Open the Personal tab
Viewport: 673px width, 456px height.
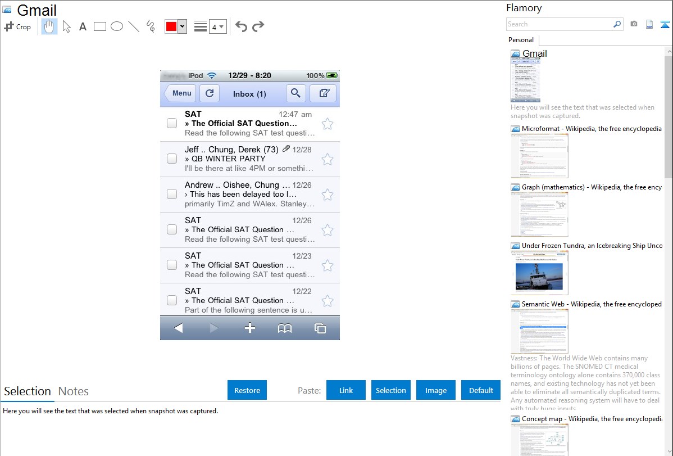521,40
